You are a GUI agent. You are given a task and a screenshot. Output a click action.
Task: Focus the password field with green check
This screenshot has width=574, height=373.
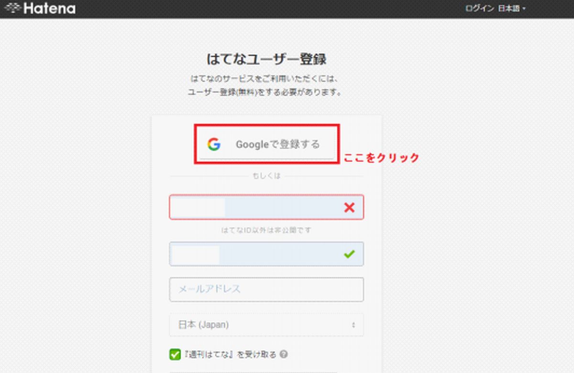click(266, 254)
